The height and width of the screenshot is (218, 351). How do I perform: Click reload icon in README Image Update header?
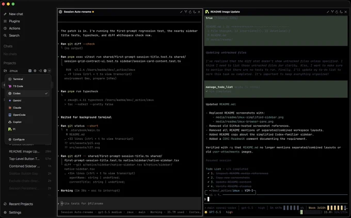pos(337,12)
